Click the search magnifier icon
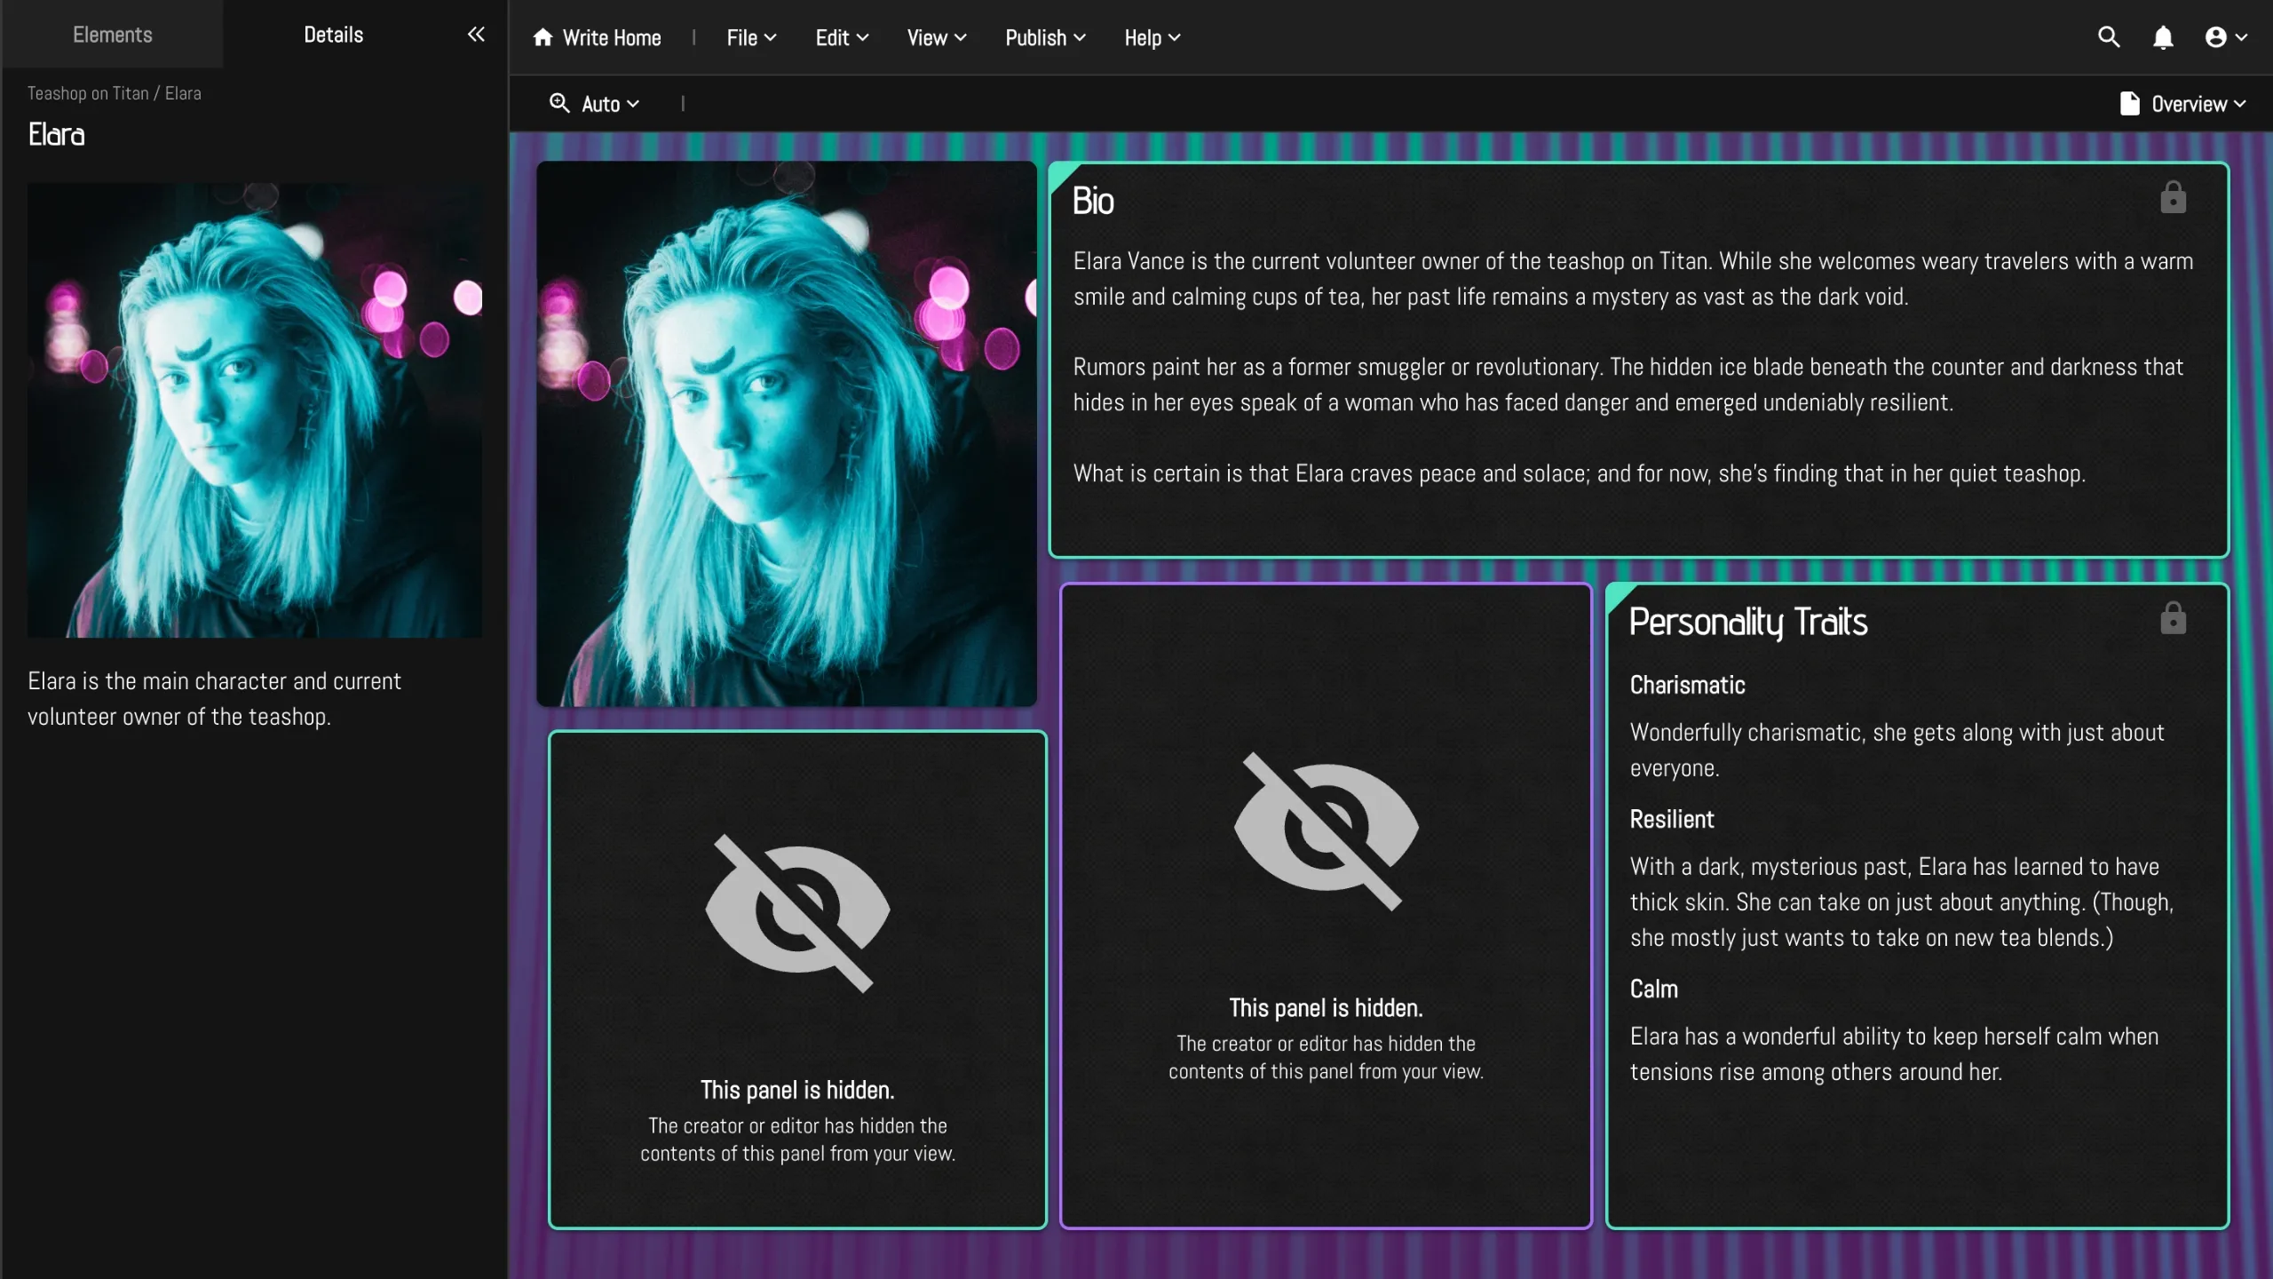The width and height of the screenshot is (2273, 1279). pyautogui.click(x=2109, y=37)
